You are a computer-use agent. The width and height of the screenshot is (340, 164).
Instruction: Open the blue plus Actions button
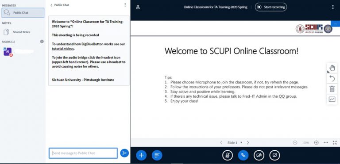click(x=141, y=155)
